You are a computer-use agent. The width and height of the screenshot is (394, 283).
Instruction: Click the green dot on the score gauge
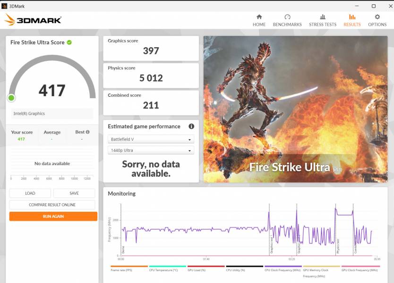(x=11, y=98)
